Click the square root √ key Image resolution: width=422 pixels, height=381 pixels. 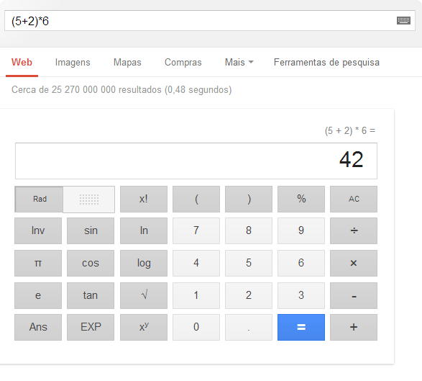[x=144, y=295]
